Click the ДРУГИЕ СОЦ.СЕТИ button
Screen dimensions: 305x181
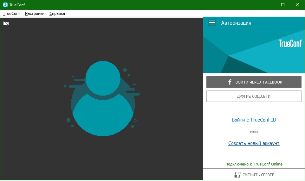254,96
